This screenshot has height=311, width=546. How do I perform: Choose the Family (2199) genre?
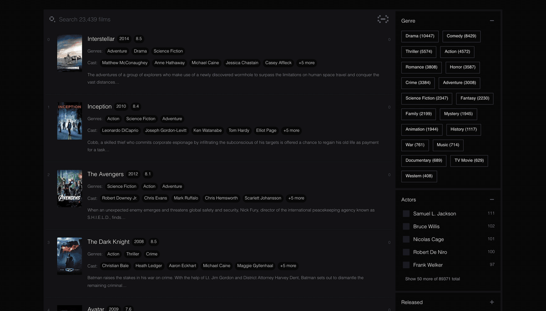(x=419, y=114)
